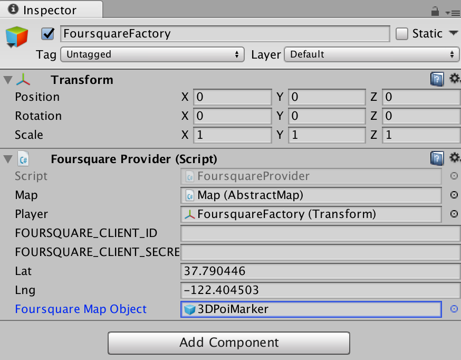Click the Lat field 37.790446

tap(321, 271)
